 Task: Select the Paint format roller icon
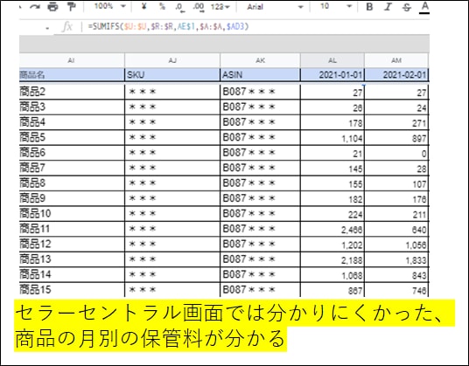71,6
